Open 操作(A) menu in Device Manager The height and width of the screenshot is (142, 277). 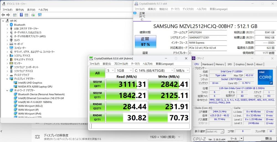coord(20,10)
